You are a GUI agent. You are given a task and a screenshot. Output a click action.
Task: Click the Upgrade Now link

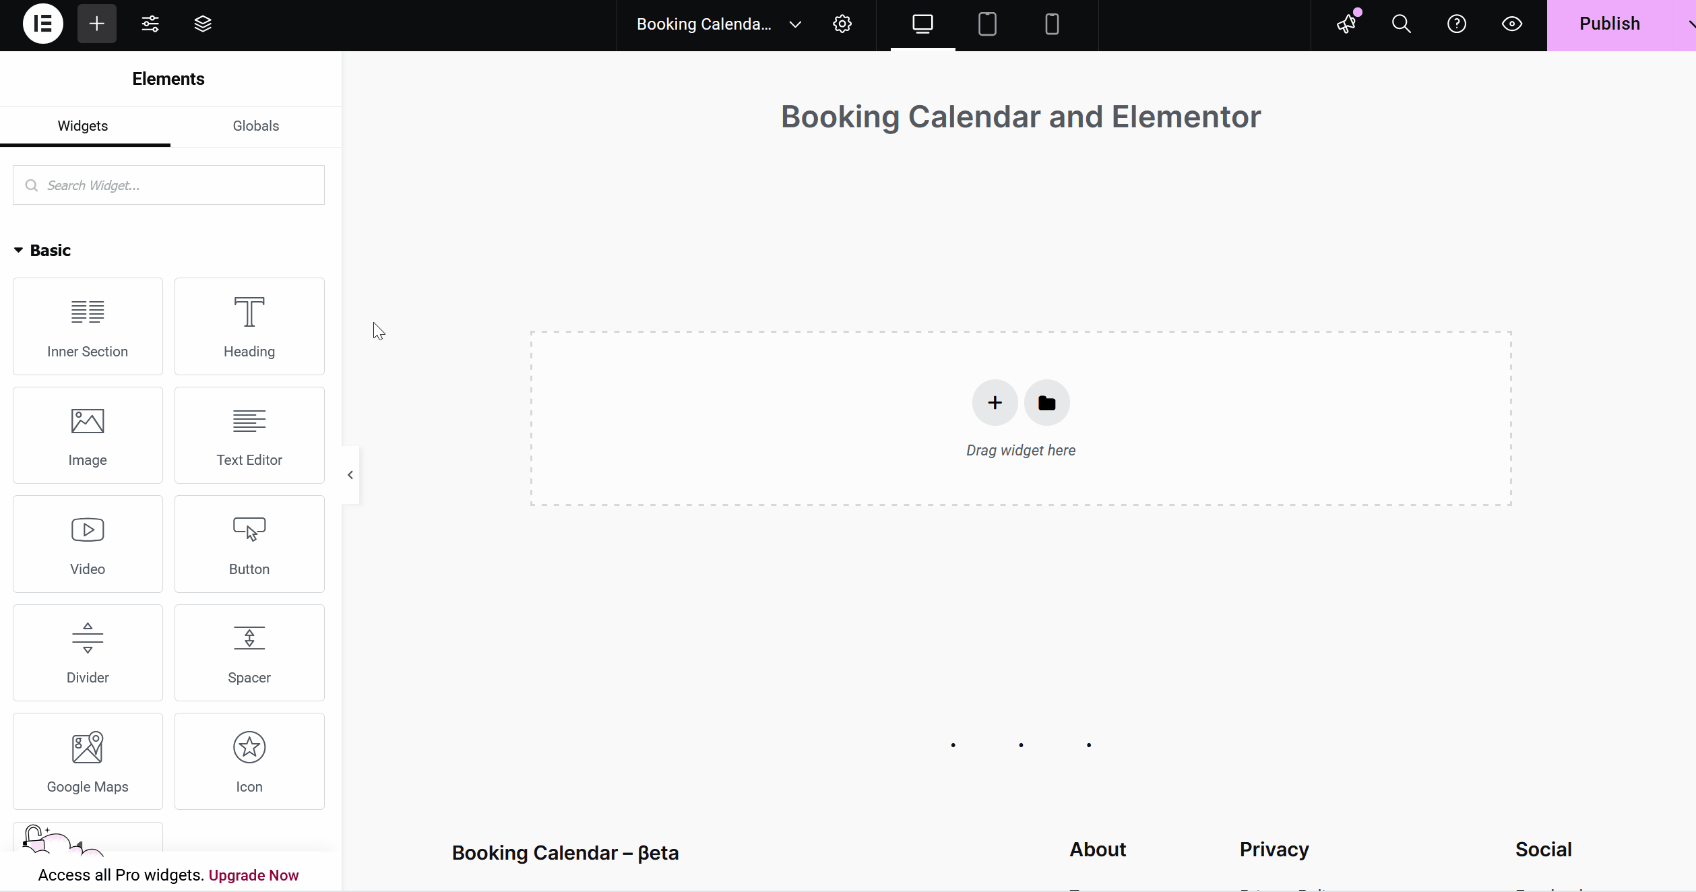(x=253, y=875)
